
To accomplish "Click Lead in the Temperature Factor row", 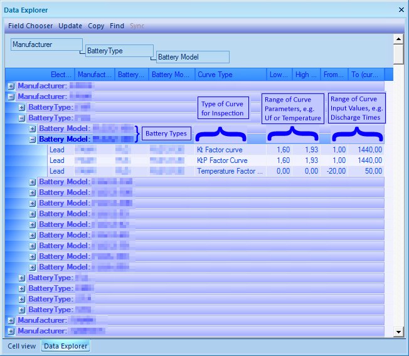I will pos(61,171).
